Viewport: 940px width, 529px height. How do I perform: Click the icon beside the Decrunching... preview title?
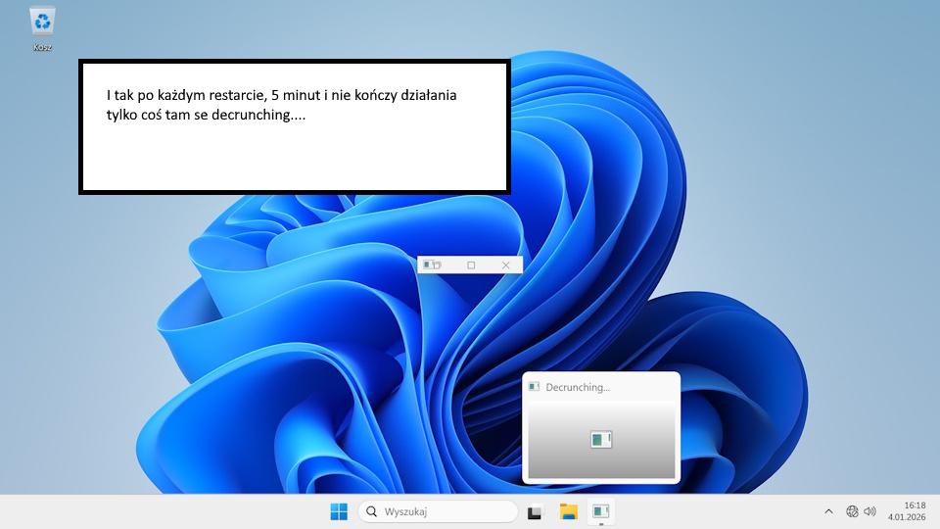tap(534, 387)
